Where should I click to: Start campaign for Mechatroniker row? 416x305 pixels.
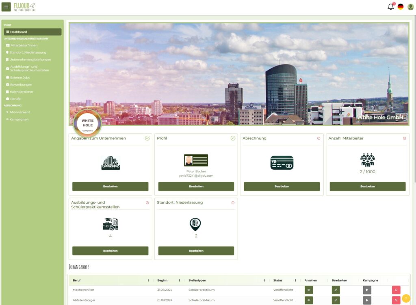coord(367,290)
